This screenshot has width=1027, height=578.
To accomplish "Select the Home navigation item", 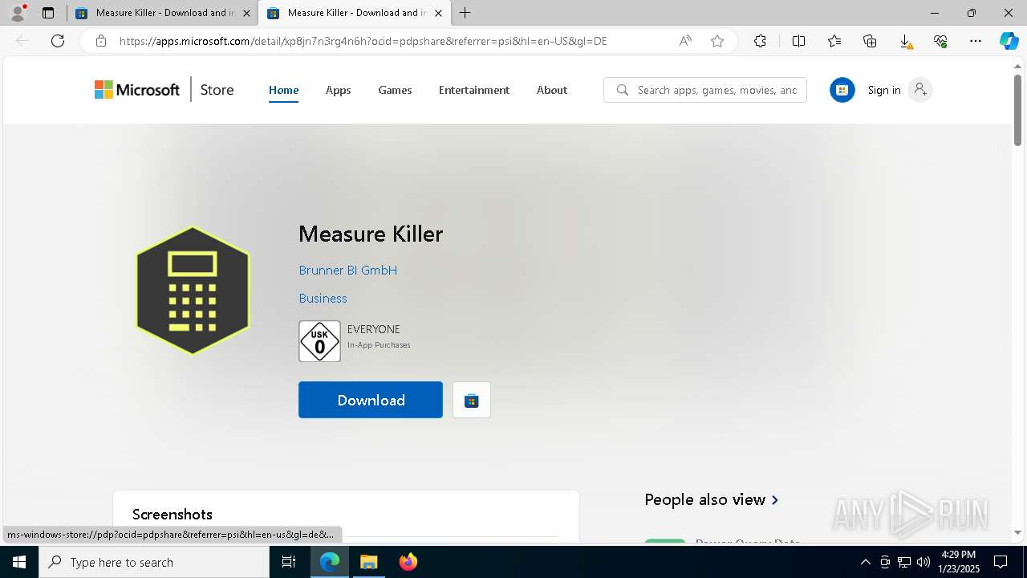I will click(283, 90).
